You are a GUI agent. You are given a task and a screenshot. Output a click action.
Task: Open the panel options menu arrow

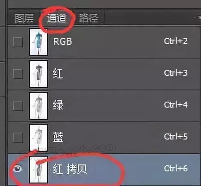pyautogui.click(x=199, y=18)
